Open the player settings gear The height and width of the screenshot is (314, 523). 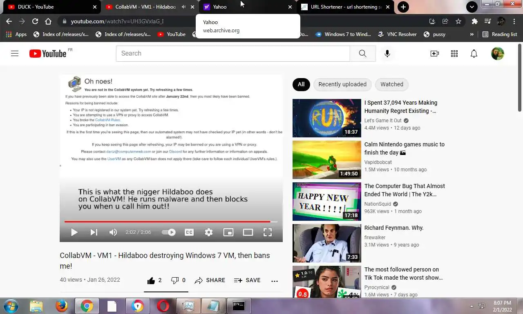coord(209,232)
